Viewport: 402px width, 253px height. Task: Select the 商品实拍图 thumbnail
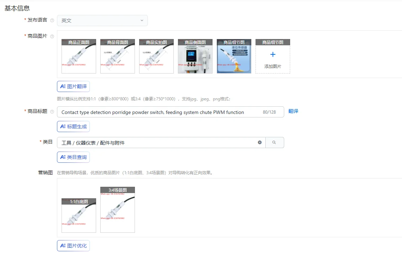(156, 56)
